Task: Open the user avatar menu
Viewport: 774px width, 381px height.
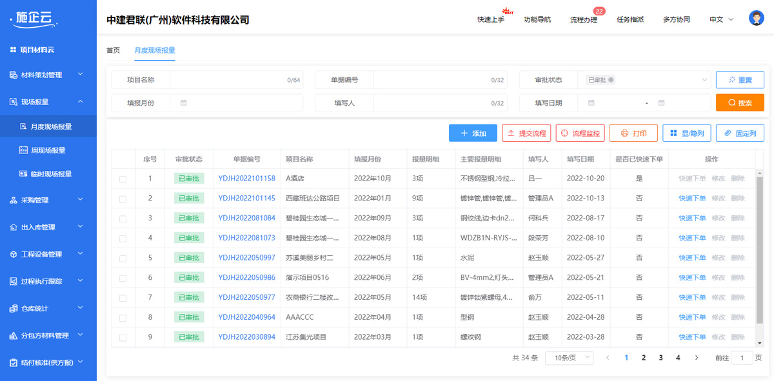Action: click(x=757, y=18)
